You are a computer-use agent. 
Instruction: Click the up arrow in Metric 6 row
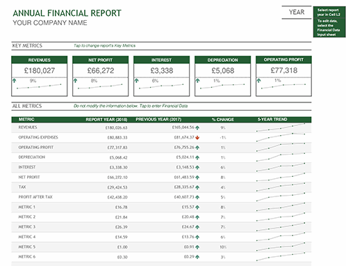click(x=197, y=257)
